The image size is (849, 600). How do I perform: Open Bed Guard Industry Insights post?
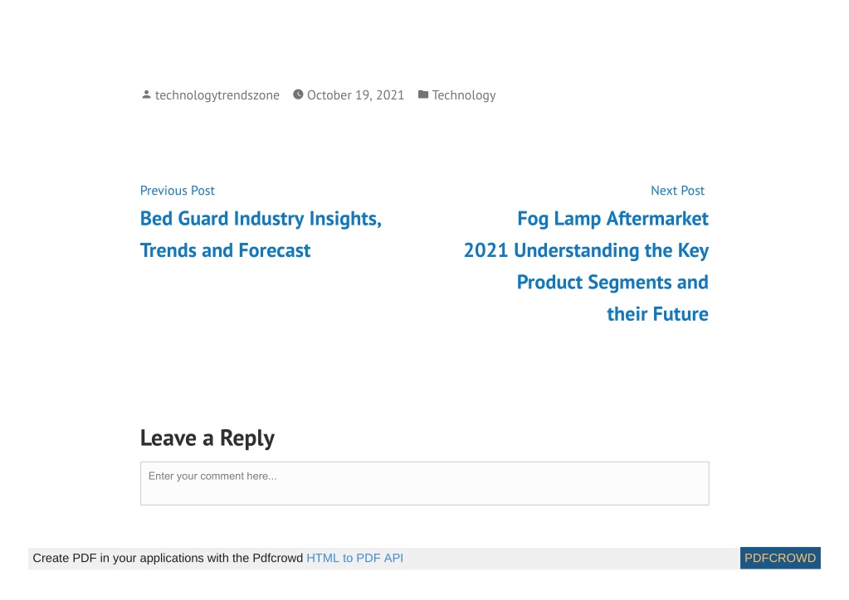(x=261, y=219)
